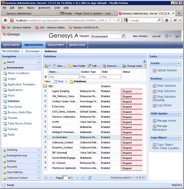Click the up-folder icon in the solutions toolbar
Image resolution: width=184 pixels, height=189 pixels.
pos(47,66)
